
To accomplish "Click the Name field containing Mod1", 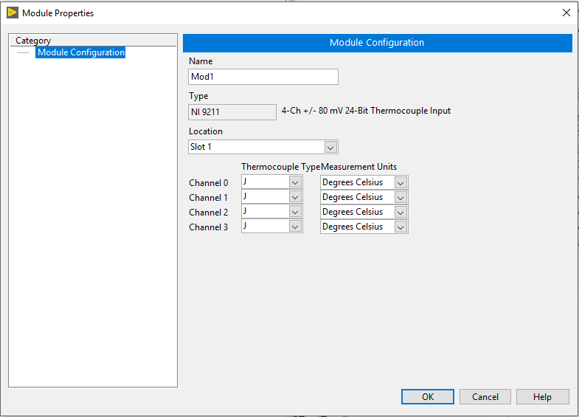I will point(263,77).
